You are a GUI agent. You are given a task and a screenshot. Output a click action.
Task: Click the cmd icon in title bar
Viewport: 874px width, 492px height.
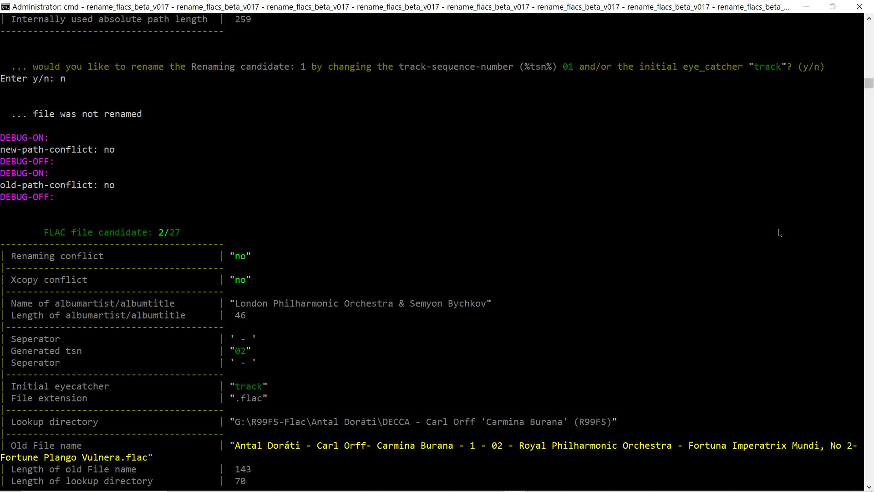pyautogui.click(x=5, y=7)
